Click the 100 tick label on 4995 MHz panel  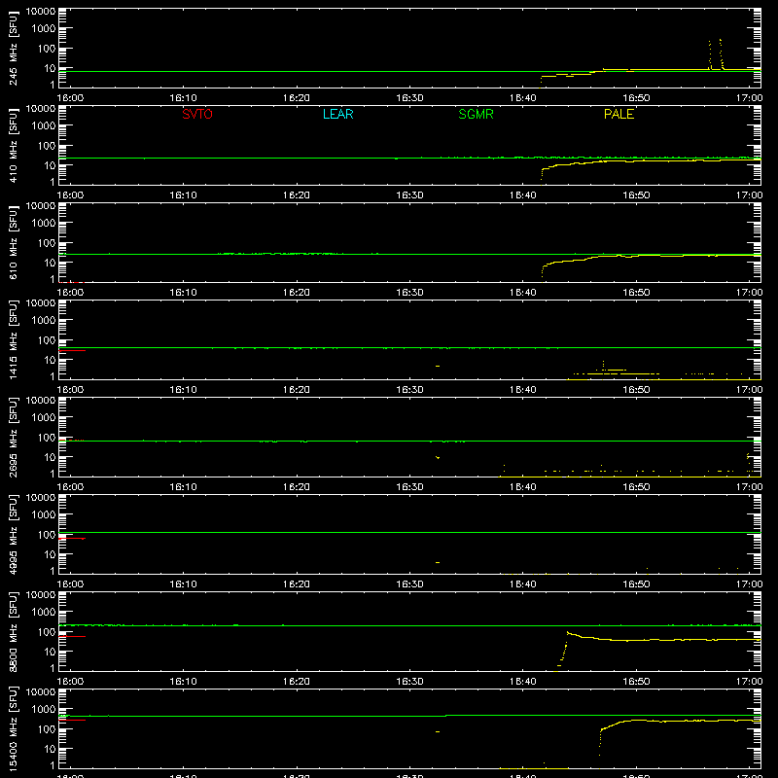tap(47, 535)
